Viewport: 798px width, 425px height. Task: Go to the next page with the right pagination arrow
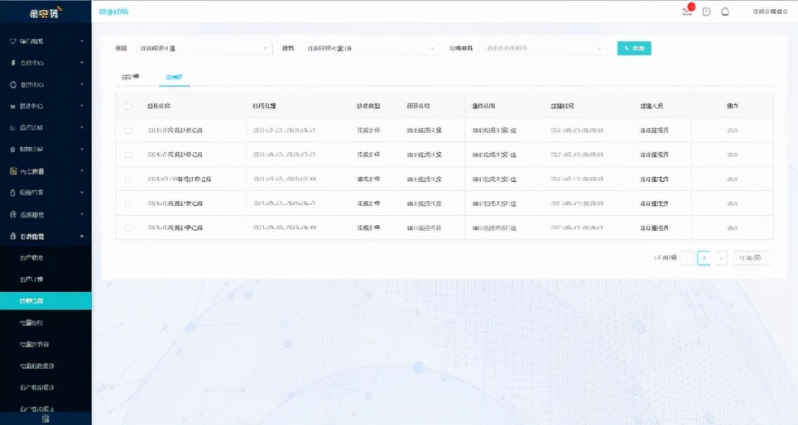point(721,258)
